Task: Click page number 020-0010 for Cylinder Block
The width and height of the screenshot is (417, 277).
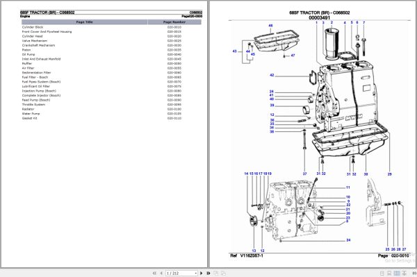Action: [174, 27]
